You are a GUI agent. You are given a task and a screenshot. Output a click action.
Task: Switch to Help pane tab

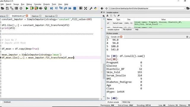click(x=137, y=30)
